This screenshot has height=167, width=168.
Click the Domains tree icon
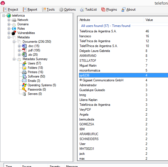pyautogui.click(x=14, y=24)
